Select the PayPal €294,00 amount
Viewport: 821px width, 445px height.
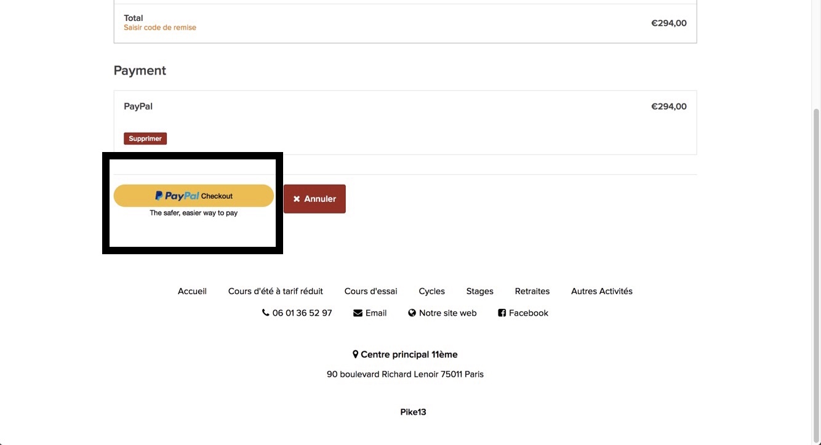coord(669,106)
